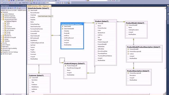Open the Connect dropdown in Object Explorer
Screen dimensions: 169x95
(x=4, y=8)
